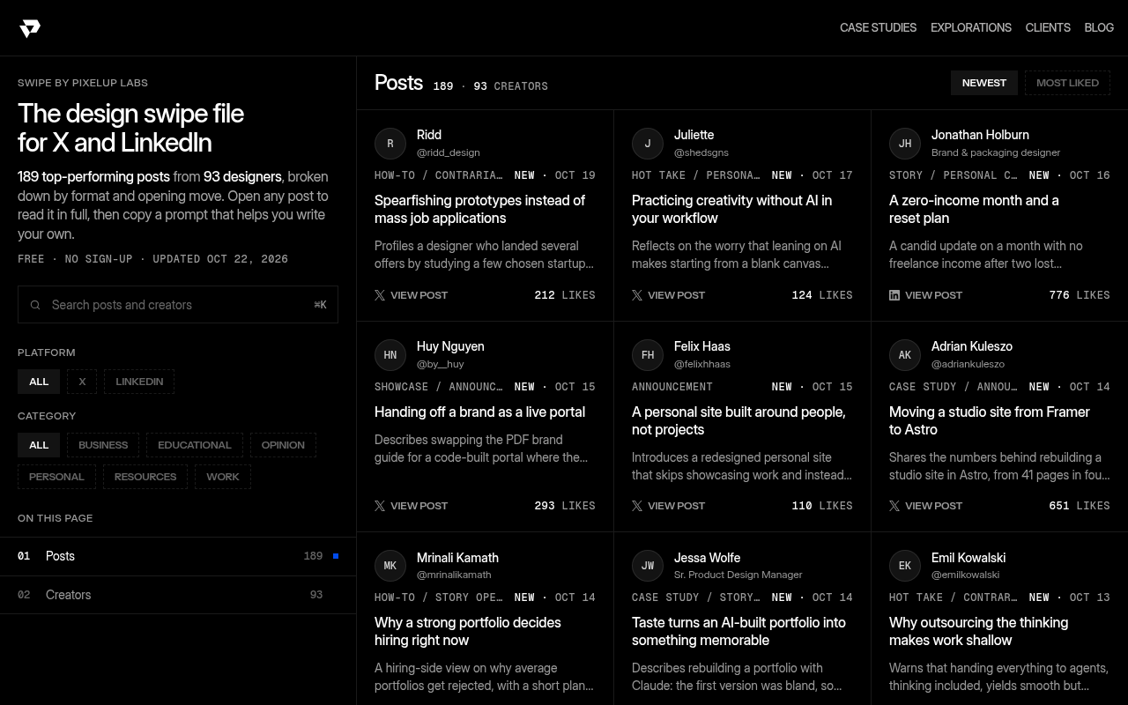
Task: Filter posts by LinkedIn platform
Action: (139, 382)
